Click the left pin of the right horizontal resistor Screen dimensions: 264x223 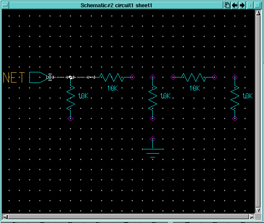[x=173, y=77]
